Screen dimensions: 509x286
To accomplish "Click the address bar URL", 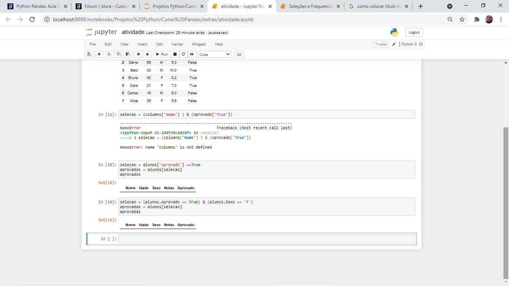I will 153,19.
